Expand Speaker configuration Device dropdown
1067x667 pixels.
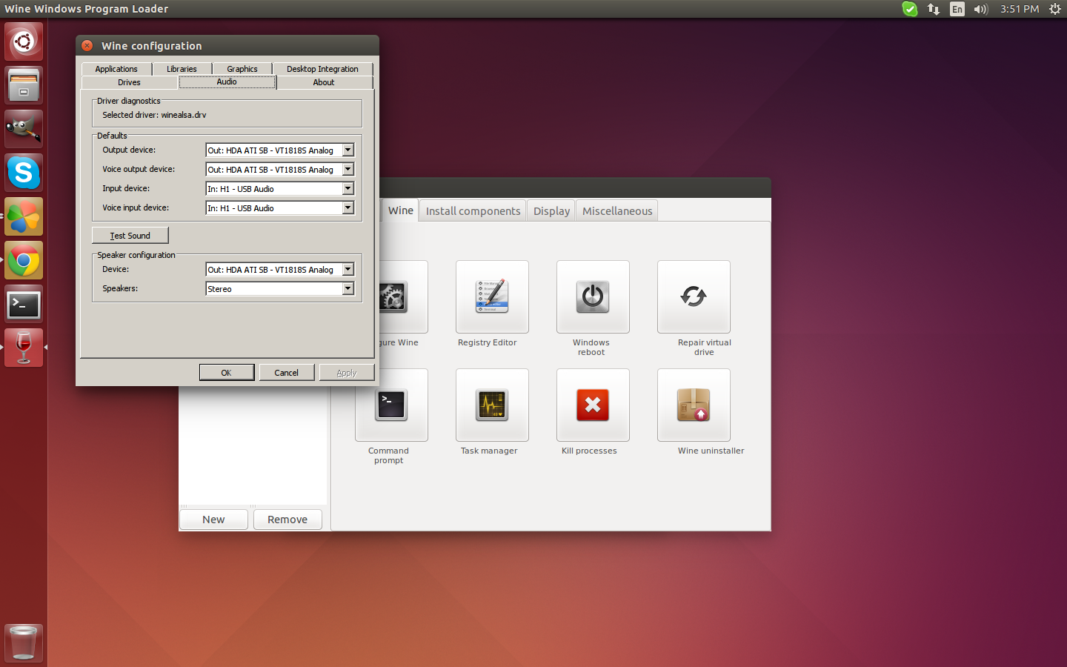pyautogui.click(x=348, y=269)
